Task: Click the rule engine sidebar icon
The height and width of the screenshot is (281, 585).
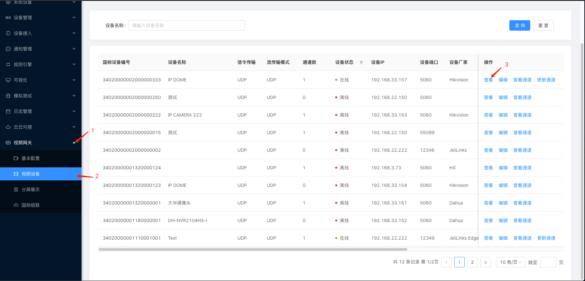Action: pyautogui.click(x=8, y=64)
